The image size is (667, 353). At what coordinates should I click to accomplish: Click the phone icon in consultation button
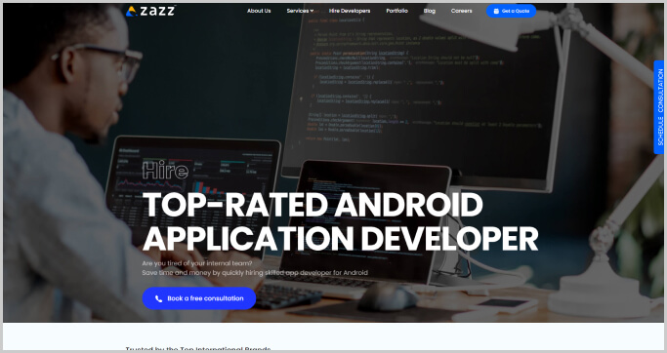point(158,298)
